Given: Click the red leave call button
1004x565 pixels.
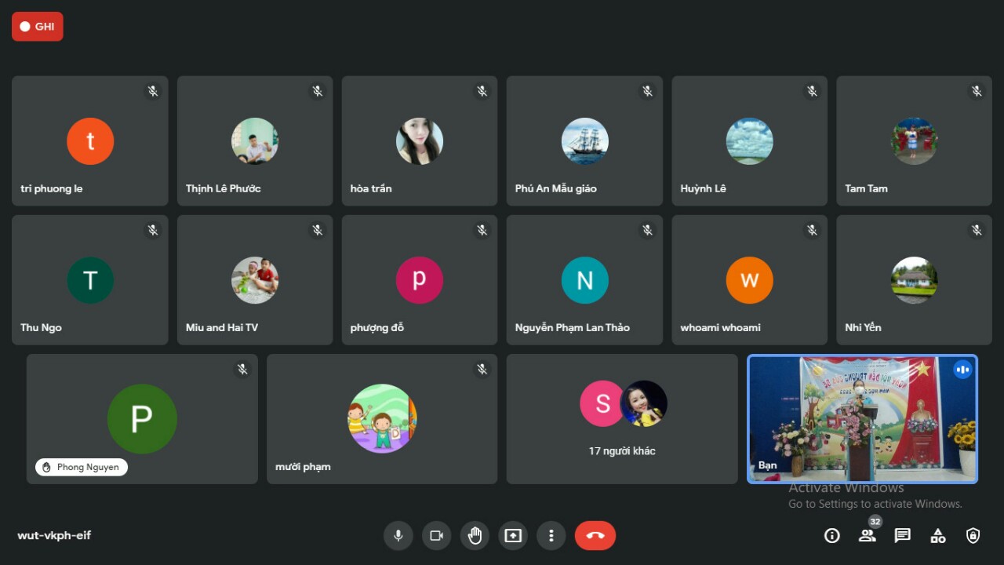Looking at the screenshot, I should pyautogui.click(x=595, y=536).
